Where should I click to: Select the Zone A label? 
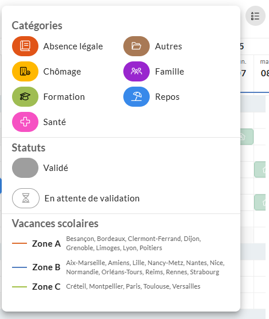click(x=46, y=243)
